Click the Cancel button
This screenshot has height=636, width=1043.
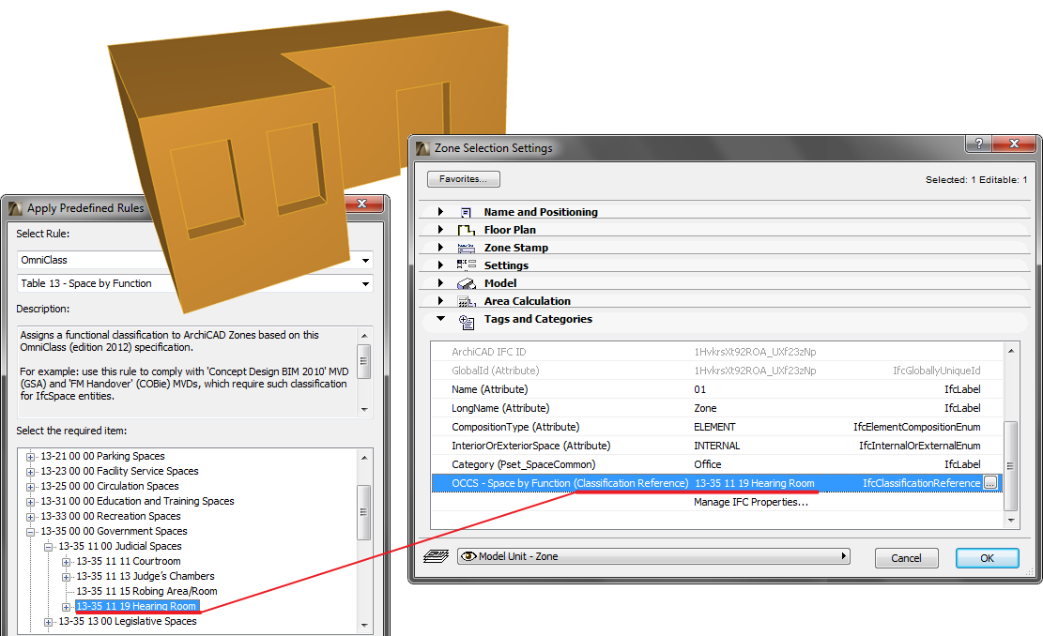(906, 558)
